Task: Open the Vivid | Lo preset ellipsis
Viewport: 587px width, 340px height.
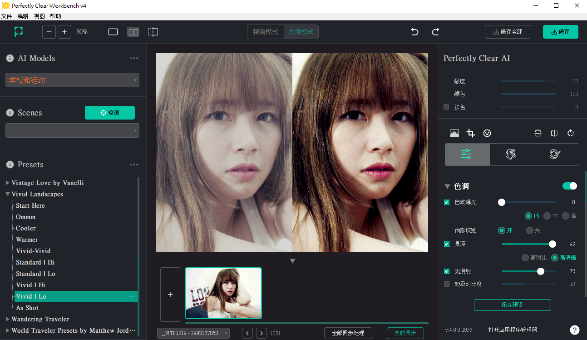Action: 131,296
